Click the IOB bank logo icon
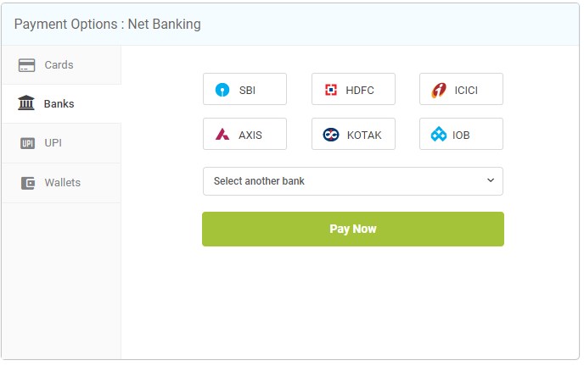Screen dimensions: 584x365 (438, 134)
